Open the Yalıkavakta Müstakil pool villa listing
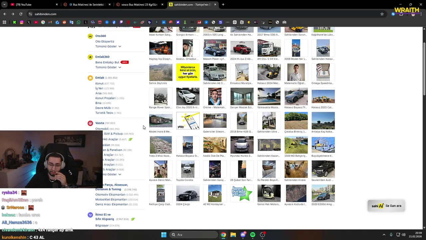426x240 pixels. [269, 96]
